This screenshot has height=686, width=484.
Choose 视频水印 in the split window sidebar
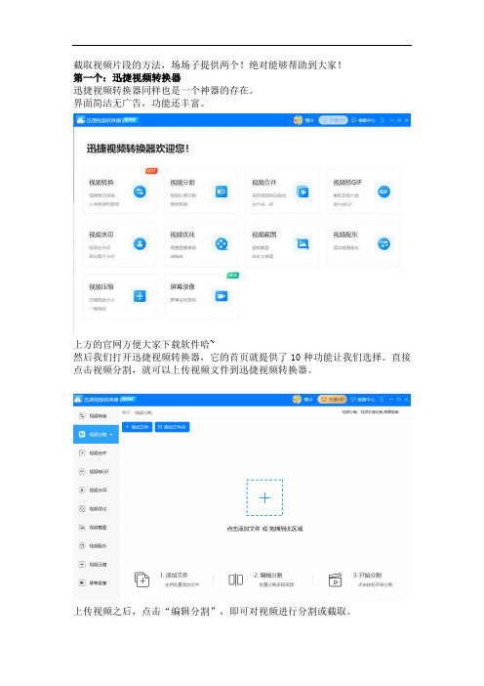96,490
